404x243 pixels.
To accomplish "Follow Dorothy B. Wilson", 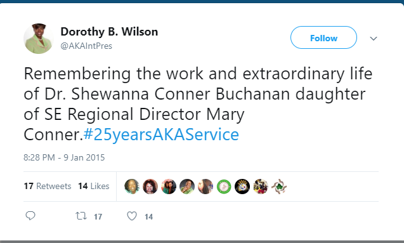I will pyautogui.click(x=323, y=37).
